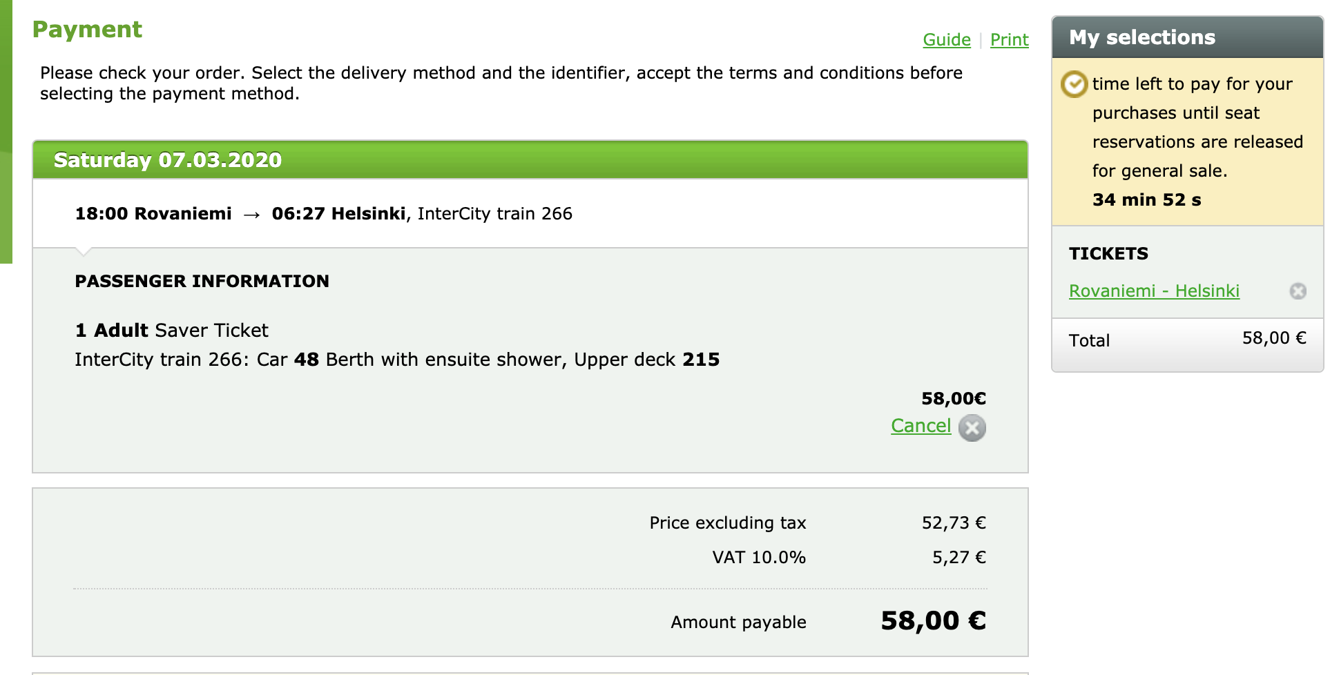Click the arrow between Rovaniemi and Helsinki

coord(251,215)
